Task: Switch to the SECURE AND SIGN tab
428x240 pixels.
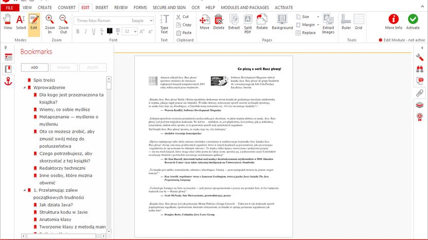Action: (x=169, y=8)
